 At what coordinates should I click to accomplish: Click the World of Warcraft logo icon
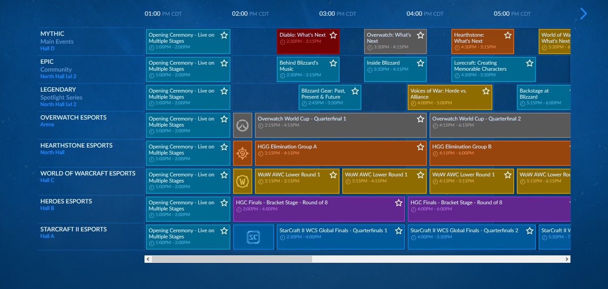243,181
